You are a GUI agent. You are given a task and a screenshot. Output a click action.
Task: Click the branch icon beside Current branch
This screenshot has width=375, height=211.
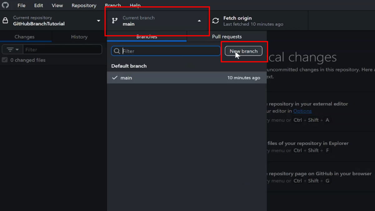(x=115, y=21)
